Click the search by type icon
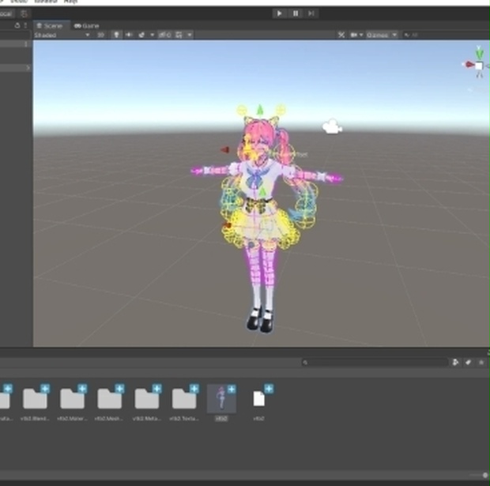This screenshot has height=486, width=490. [455, 363]
